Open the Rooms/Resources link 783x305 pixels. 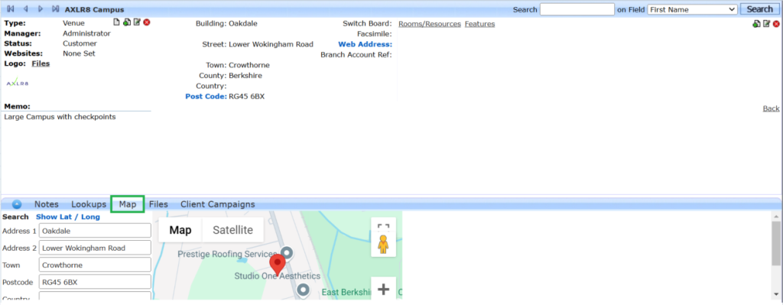(430, 24)
